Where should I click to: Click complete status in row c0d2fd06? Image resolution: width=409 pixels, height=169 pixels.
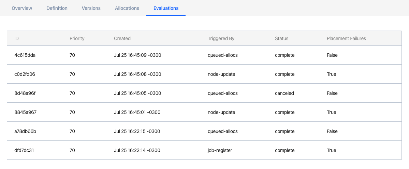click(284, 74)
